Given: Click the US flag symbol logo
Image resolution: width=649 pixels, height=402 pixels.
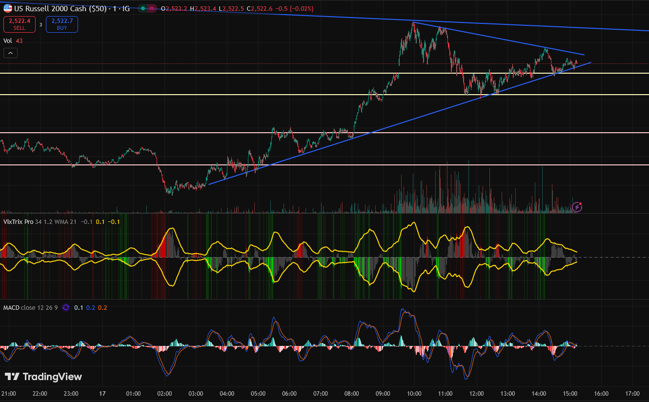Looking at the screenshot, I should coord(8,8).
